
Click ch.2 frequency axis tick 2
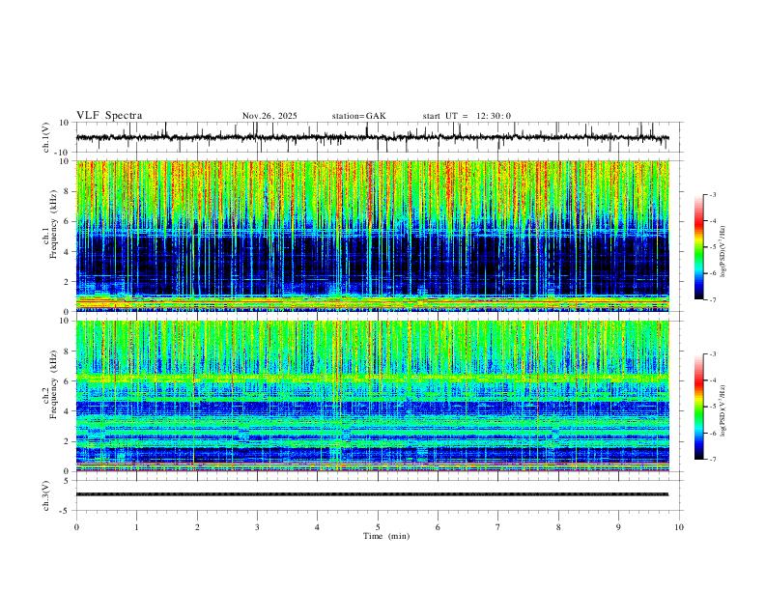68,441
